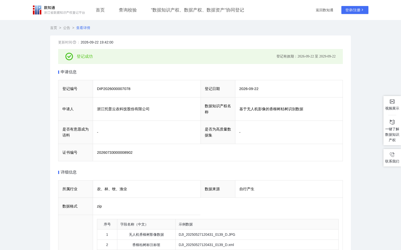401x250 pixels.
Task: Click the 登记有效期 validity period text
Action: point(306,56)
